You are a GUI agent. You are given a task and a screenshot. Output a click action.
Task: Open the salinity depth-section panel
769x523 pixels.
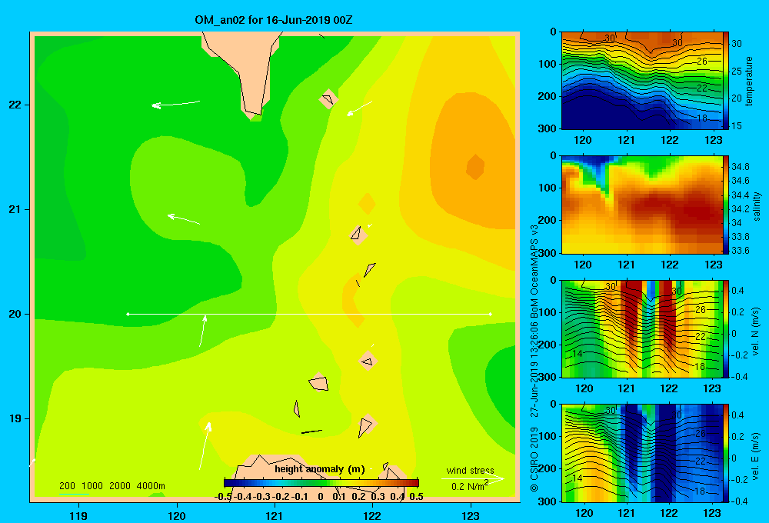coord(642,205)
